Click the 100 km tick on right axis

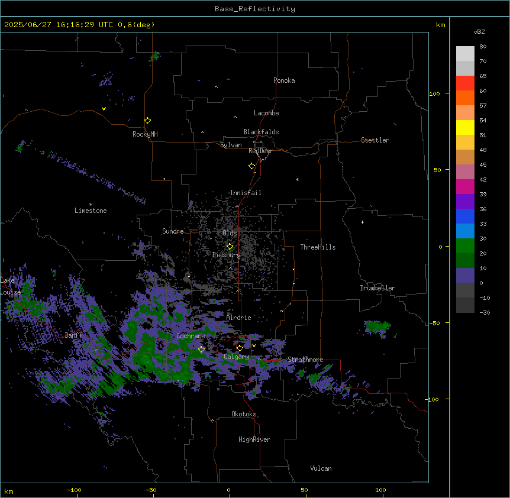[434, 93]
